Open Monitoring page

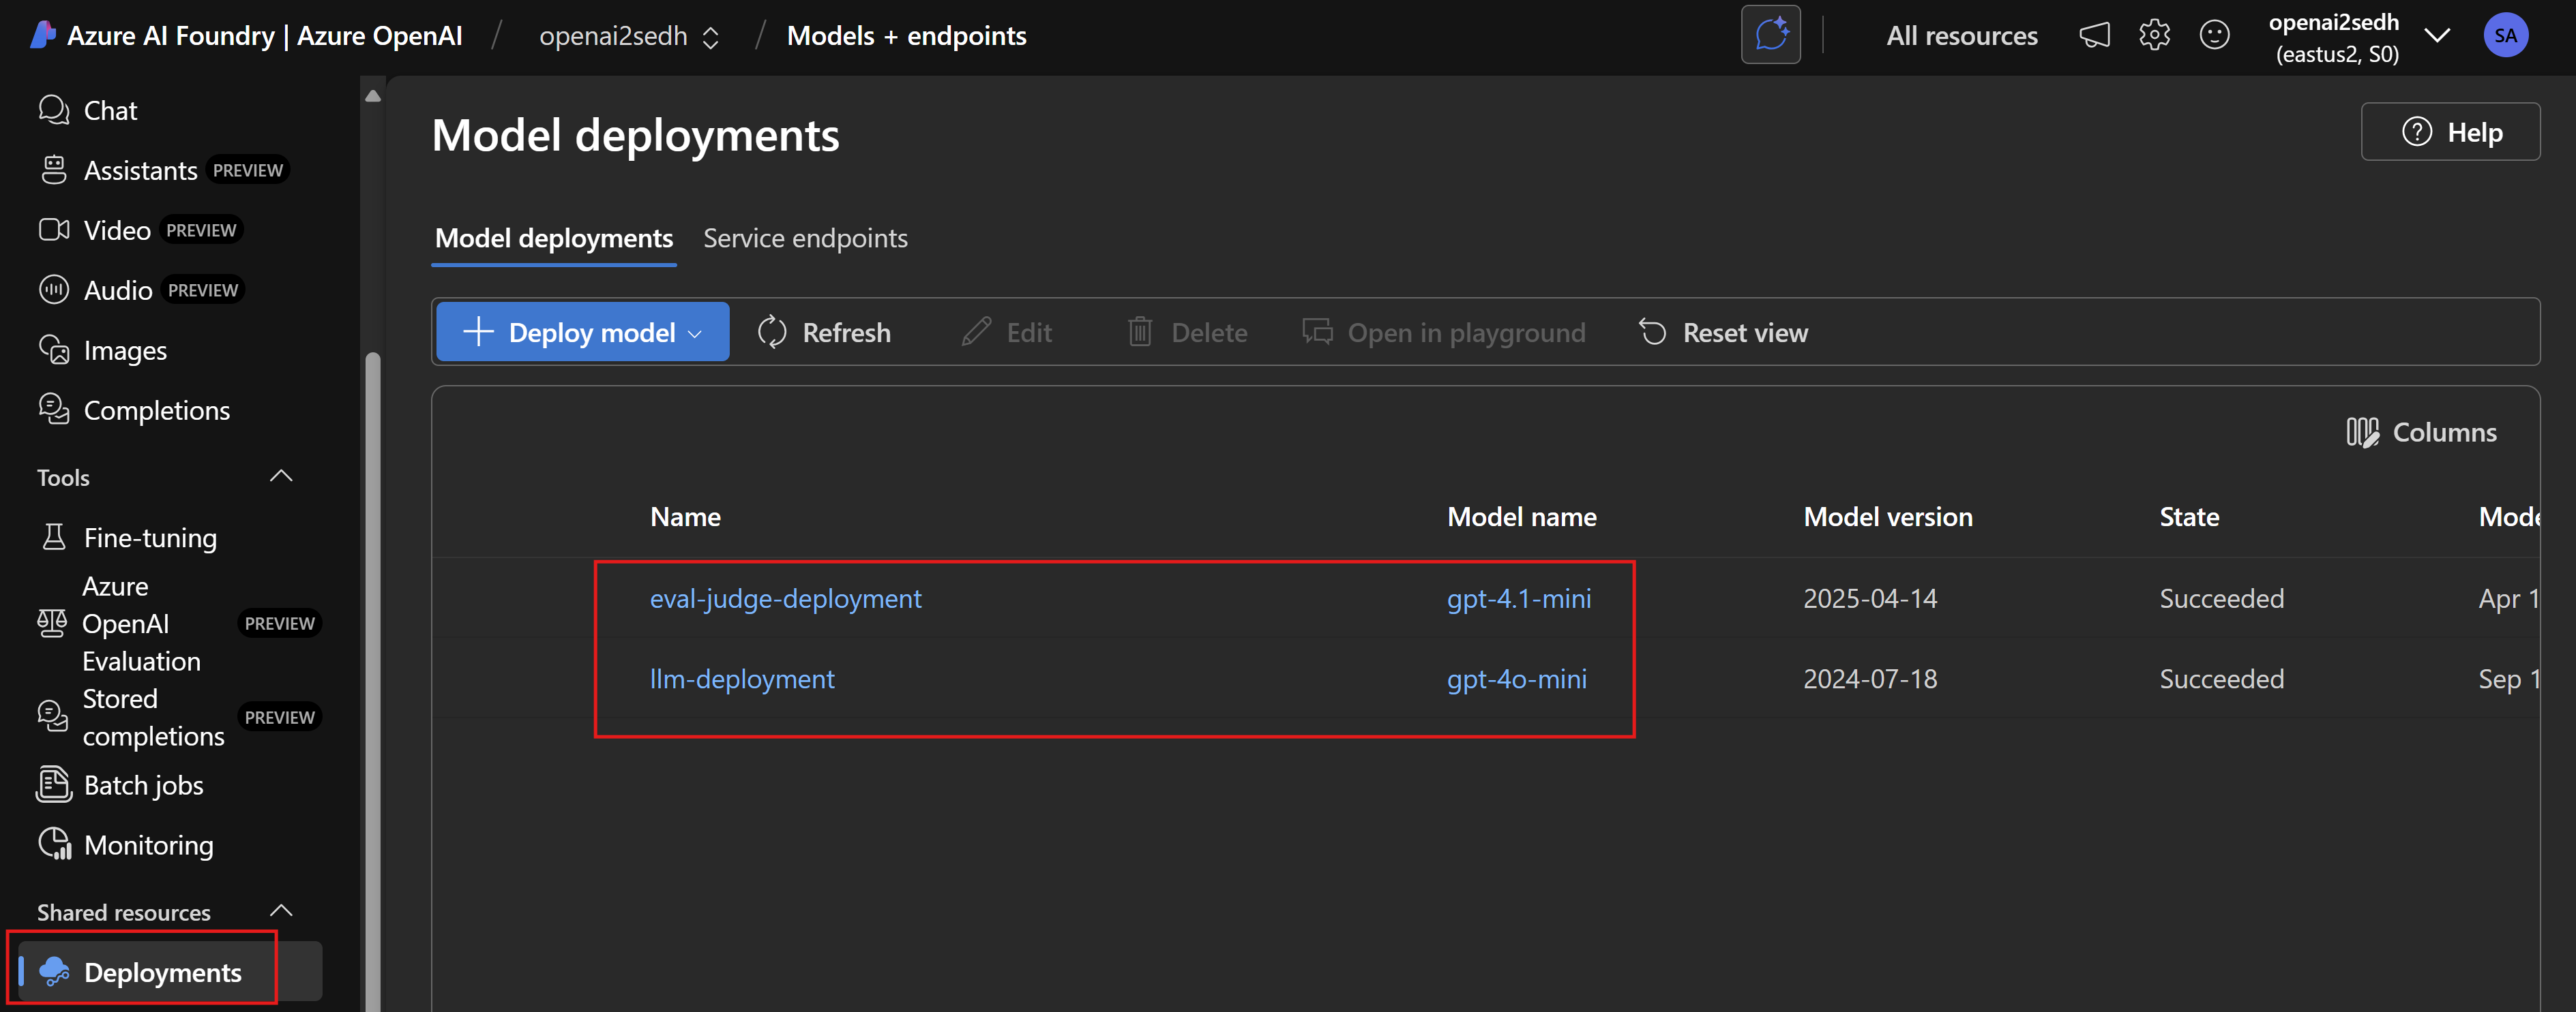pyautogui.click(x=126, y=845)
